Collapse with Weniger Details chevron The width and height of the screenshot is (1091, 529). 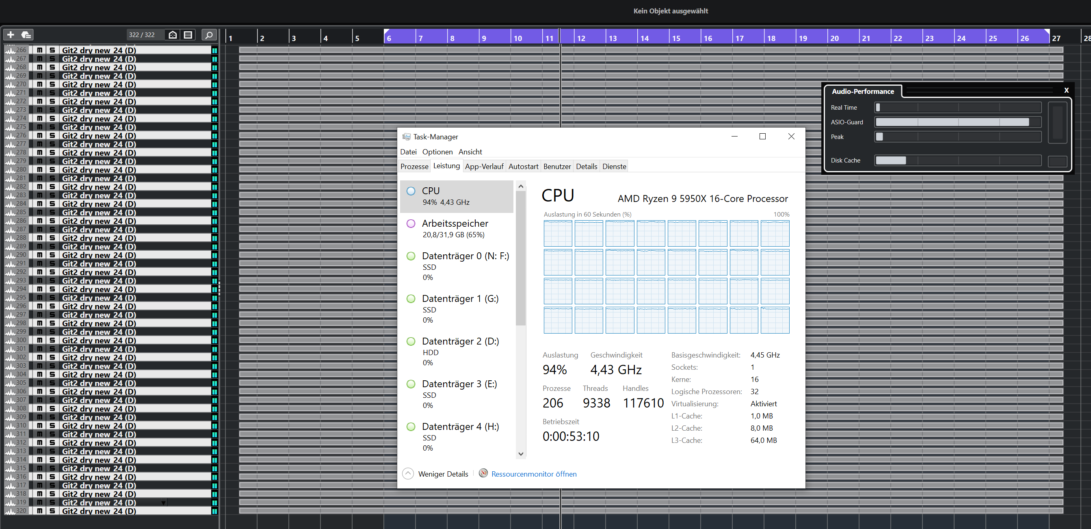[408, 473]
